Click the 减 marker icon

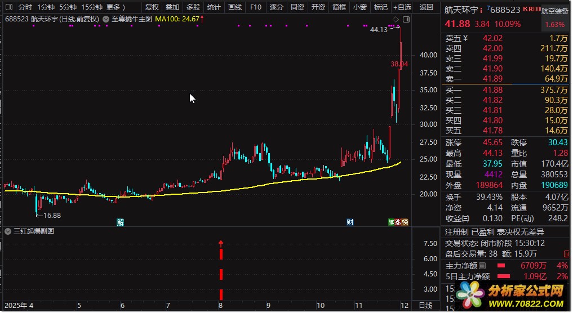pos(391,222)
